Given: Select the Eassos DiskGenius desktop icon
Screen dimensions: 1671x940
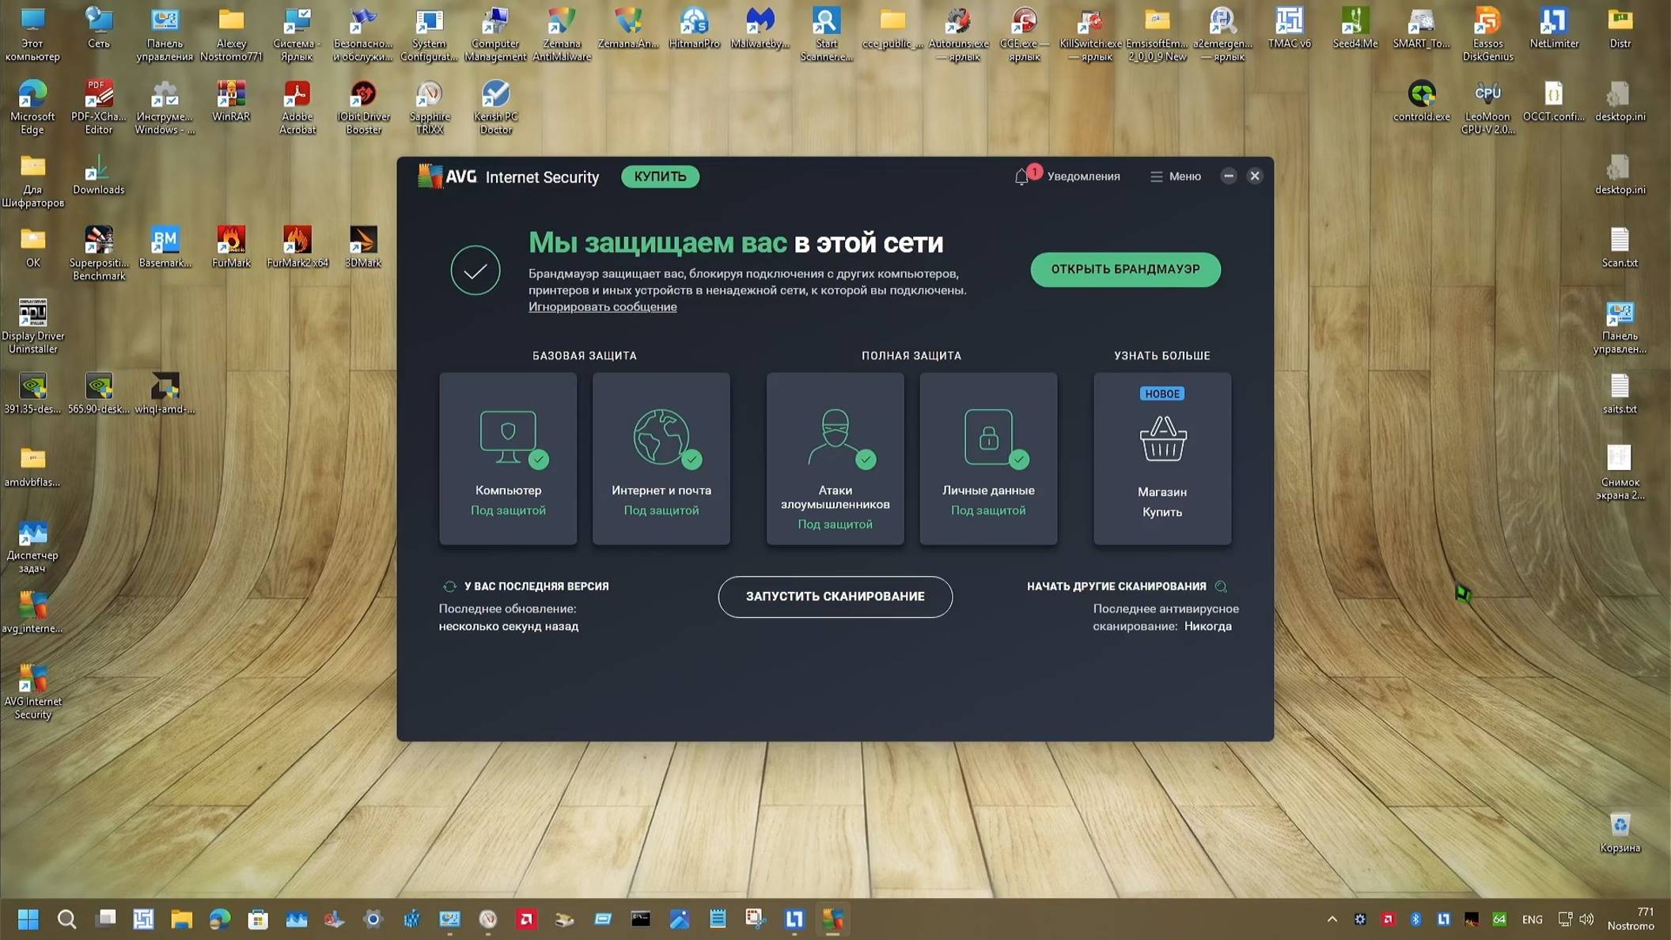Looking at the screenshot, I should point(1487,34).
